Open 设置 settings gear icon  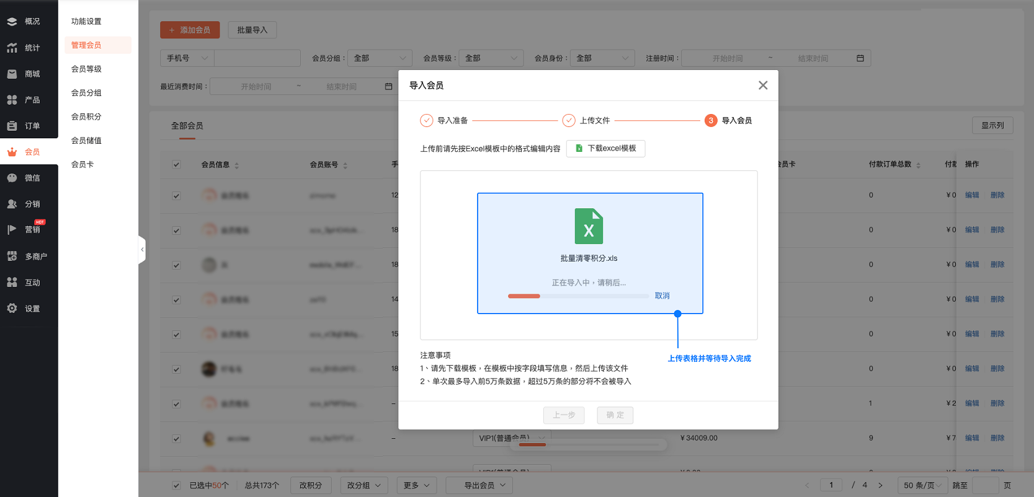(x=12, y=308)
